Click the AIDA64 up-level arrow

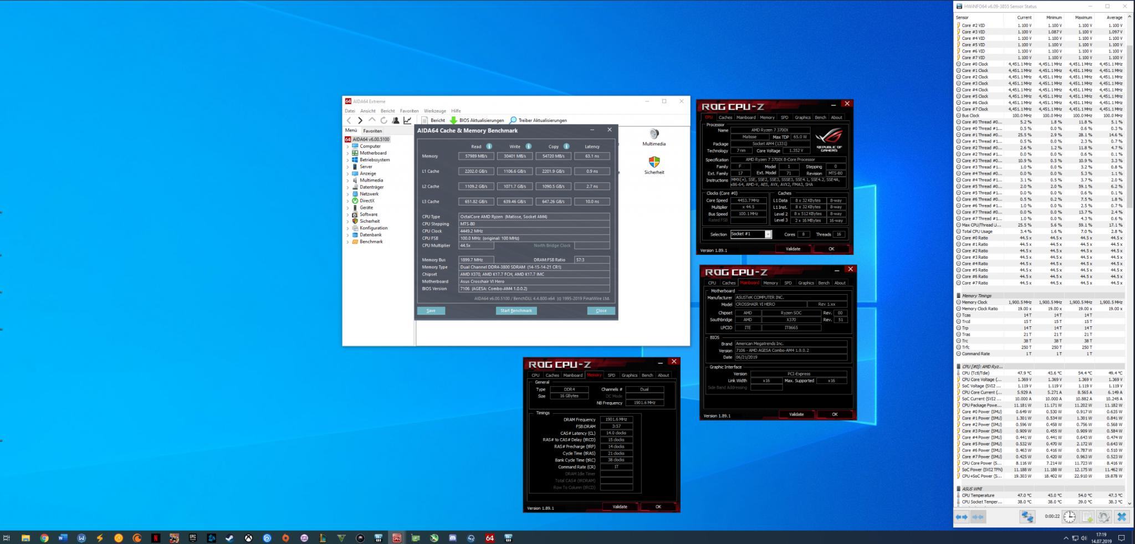tap(372, 120)
